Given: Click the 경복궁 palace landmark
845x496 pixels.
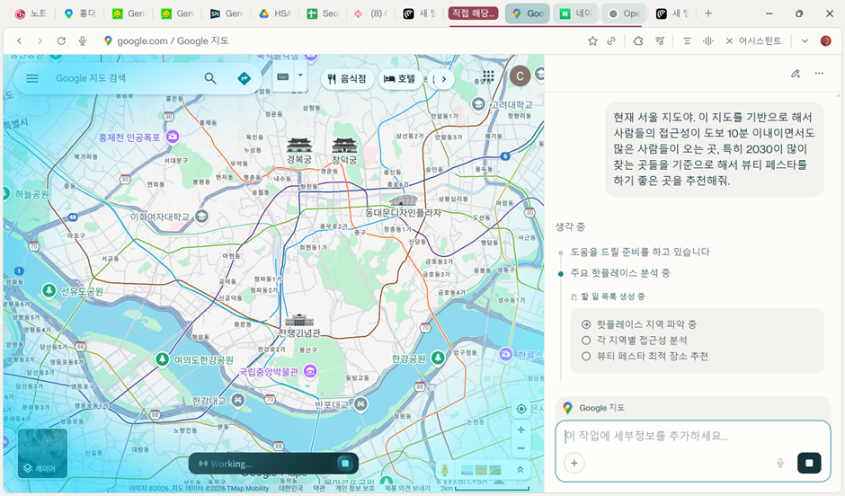Looking at the screenshot, I should (299, 151).
